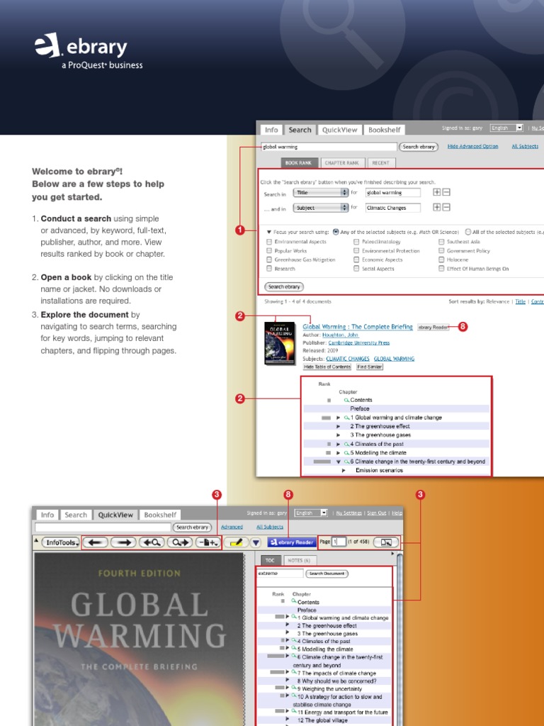
Task: Click magnifier beside '7 The impacts of climate change'
Action: click(x=294, y=672)
